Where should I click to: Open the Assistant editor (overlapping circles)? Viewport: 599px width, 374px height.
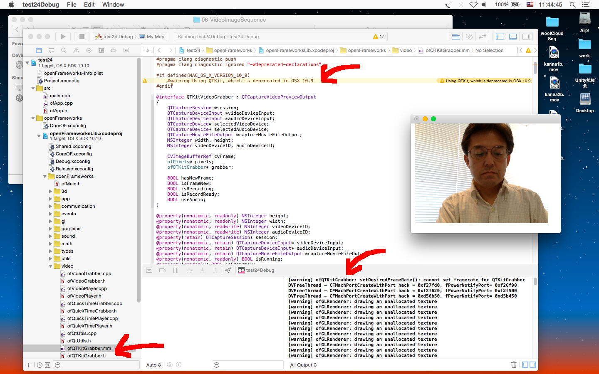click(x=469, y=37)
